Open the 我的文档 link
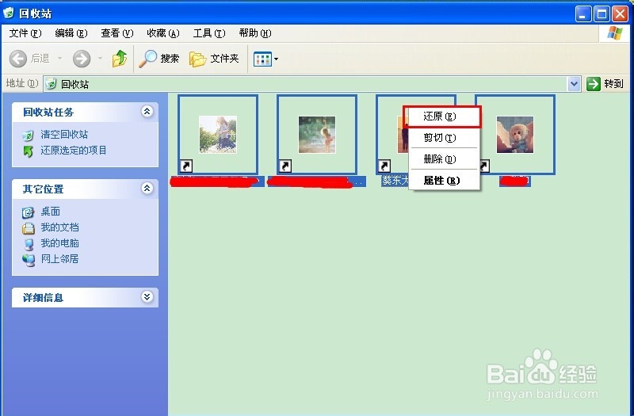This screenshot has height=416, width=634. click(x=59, y=227)
